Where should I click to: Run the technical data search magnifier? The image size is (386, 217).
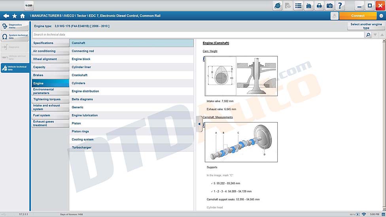368,35
